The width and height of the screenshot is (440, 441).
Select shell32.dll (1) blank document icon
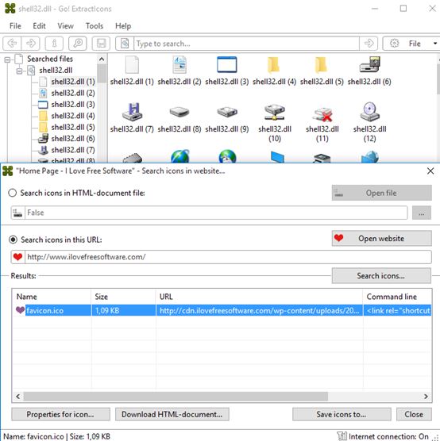point(132,65)
